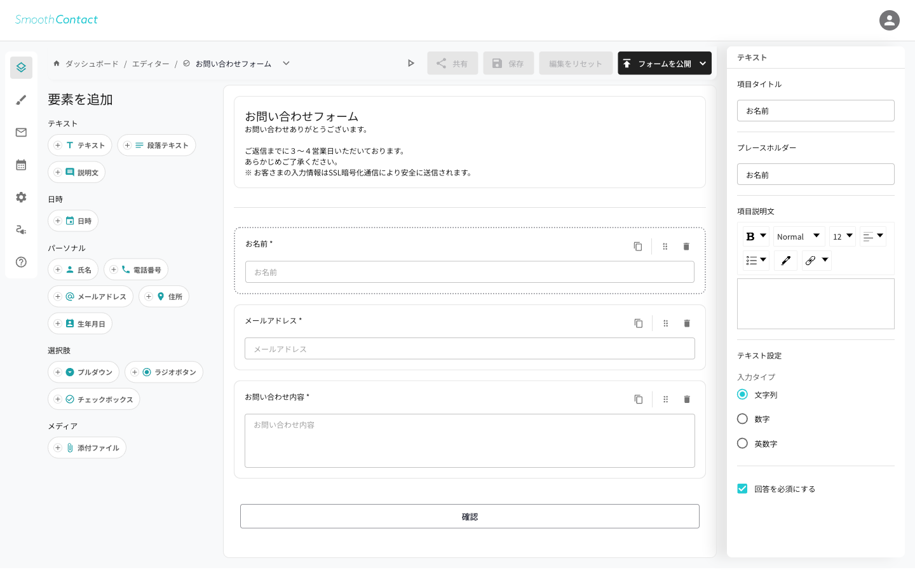Open the text color picker tool
This screenshot has width=915, height=572.
(785, 261)
